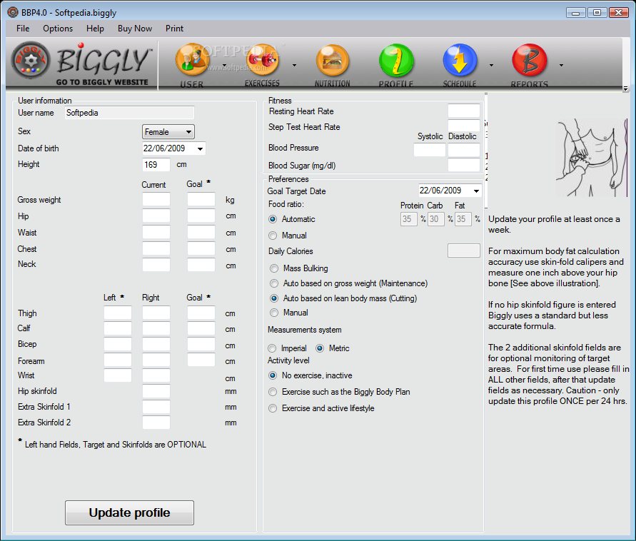
Task: Click the toolbar overflow chevron at right edge
Action: point(625,89)
